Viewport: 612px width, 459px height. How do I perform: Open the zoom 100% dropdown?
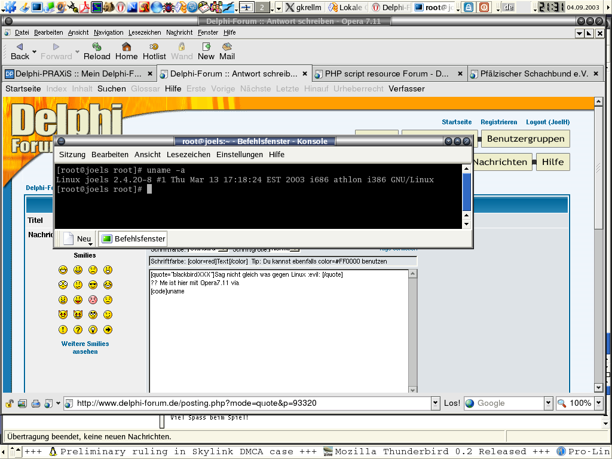pyautogui.click(x=598, y=403)
